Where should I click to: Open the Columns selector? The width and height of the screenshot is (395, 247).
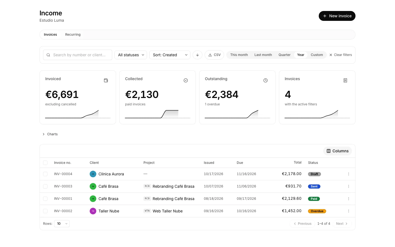point(337,151)
